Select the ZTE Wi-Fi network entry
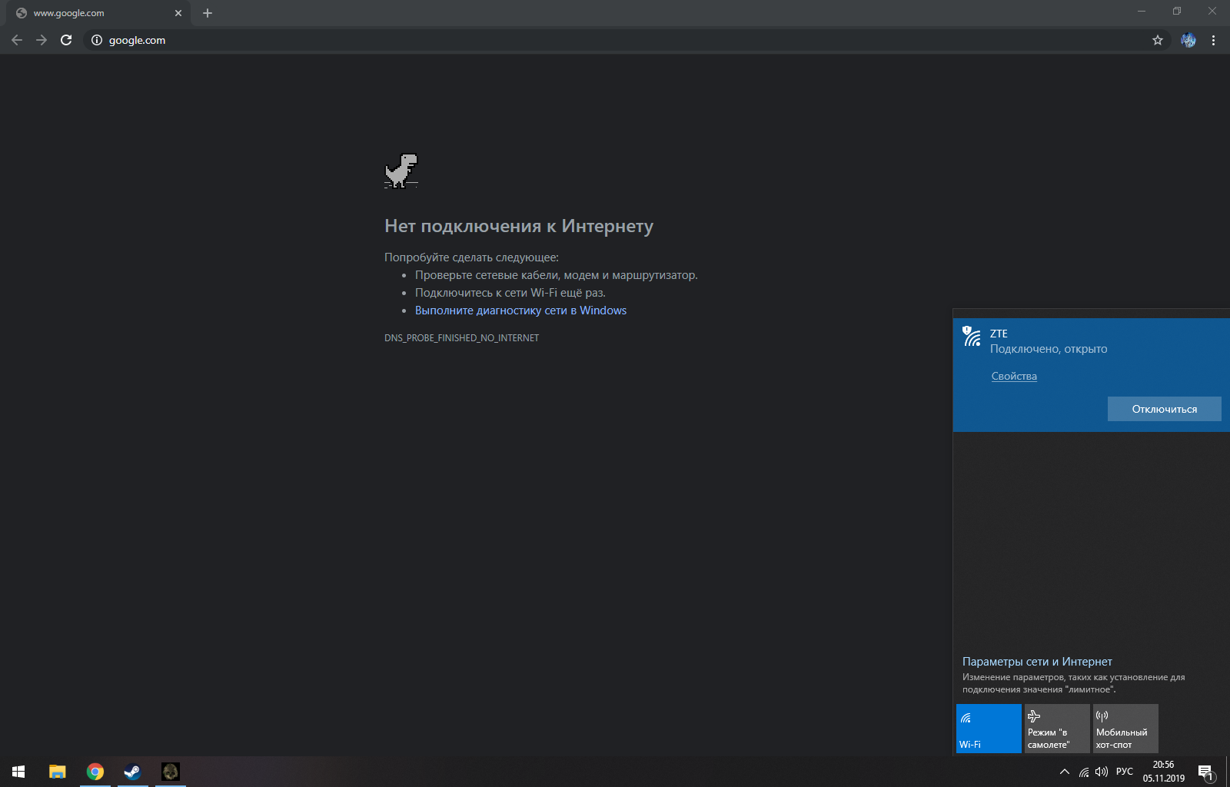Screen dimensions: 1230x787 [1092, 375]
